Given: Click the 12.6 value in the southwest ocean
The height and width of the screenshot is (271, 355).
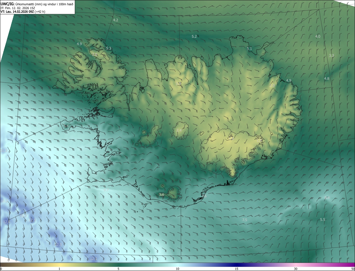Looking at the screenshot, I should tap(7, 222).
